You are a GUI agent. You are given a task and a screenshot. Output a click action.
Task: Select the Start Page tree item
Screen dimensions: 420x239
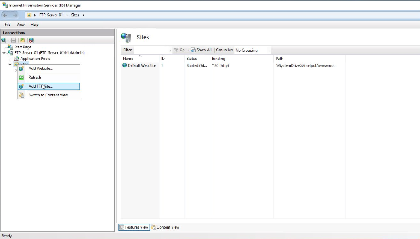tap(23, 47)
